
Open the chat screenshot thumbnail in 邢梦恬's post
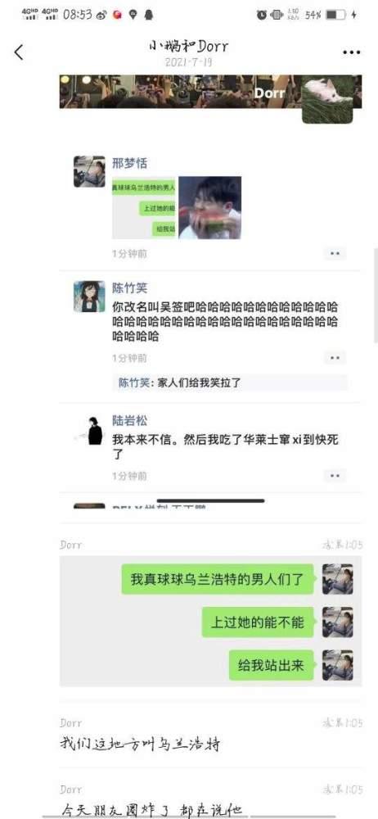point(143,207)
